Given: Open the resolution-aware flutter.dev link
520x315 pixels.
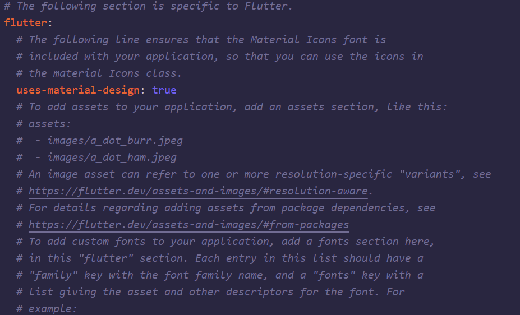Looking at the screenshot, I should click(200, 191).
